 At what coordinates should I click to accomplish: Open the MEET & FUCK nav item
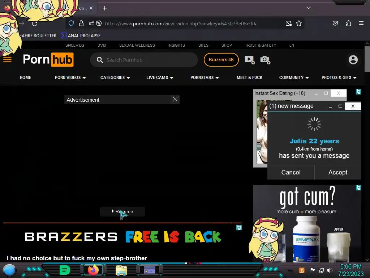click(x=249, y=77)
